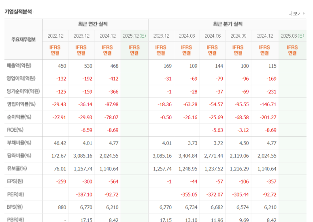Click the quarterly revenue value 144
The image size is (313, 222).
[x=219, y=66]
